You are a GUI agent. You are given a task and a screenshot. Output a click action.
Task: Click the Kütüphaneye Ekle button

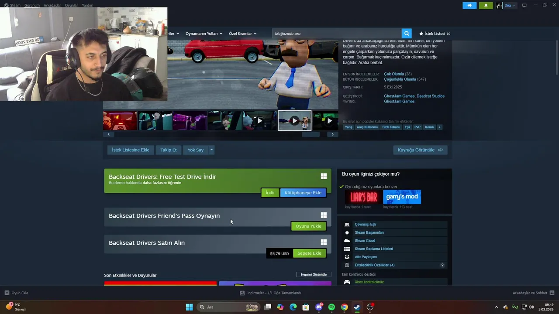tap(303, 193)
